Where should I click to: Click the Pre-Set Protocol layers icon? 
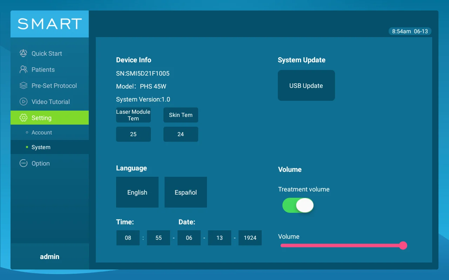pyautogui.click(x=23, y=85)
